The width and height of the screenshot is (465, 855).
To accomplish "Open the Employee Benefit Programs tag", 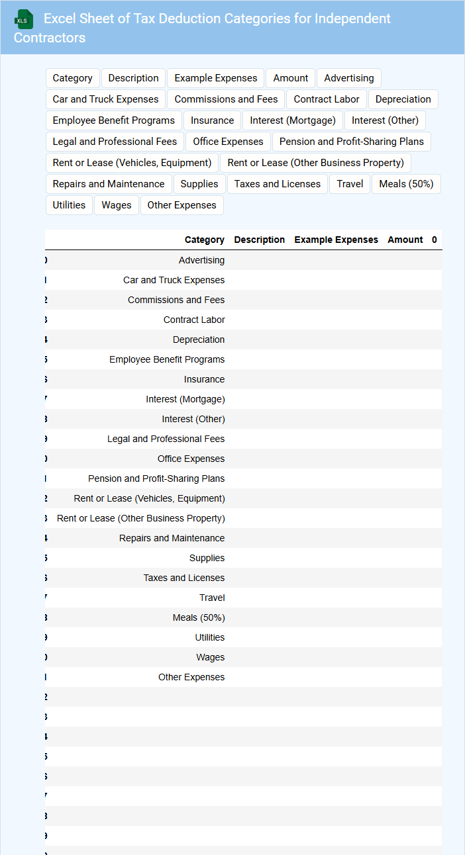I will click(114, 120).
